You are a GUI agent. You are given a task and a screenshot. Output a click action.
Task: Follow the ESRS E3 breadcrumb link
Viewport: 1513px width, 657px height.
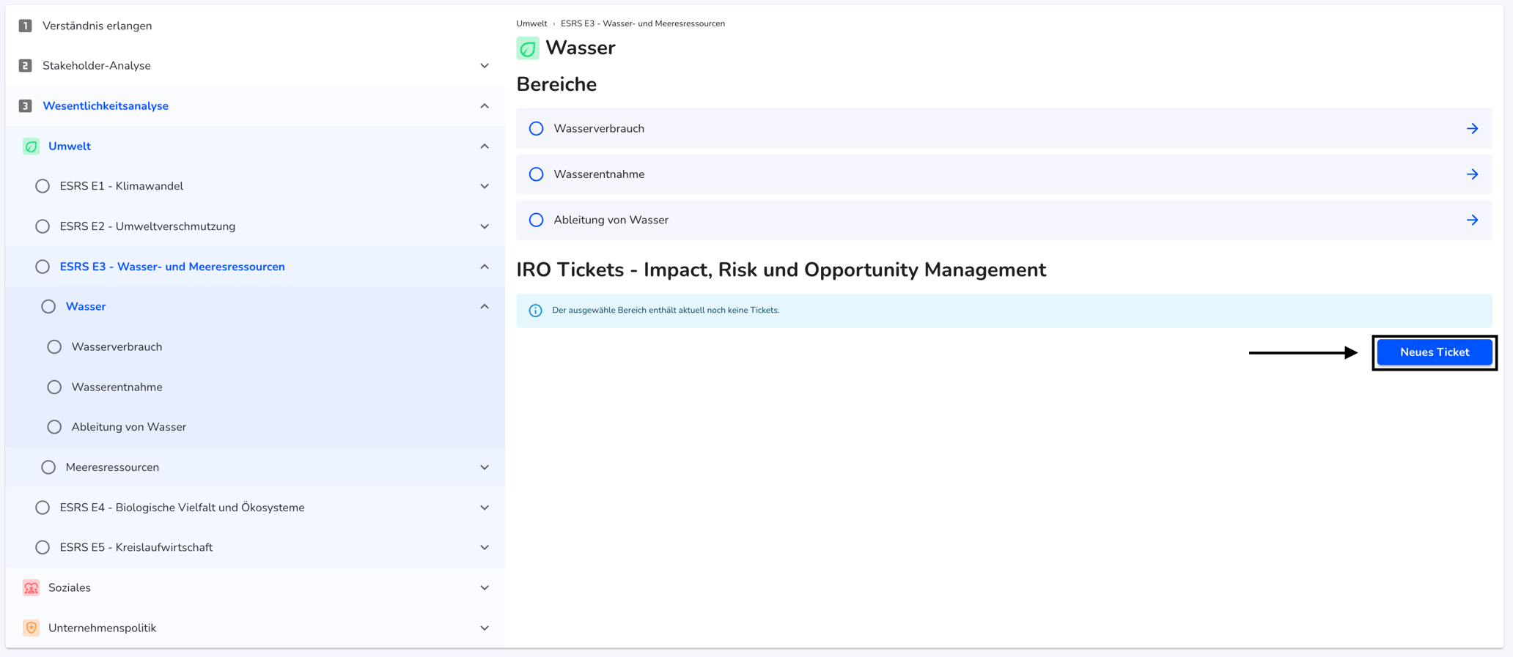point(643,23)
